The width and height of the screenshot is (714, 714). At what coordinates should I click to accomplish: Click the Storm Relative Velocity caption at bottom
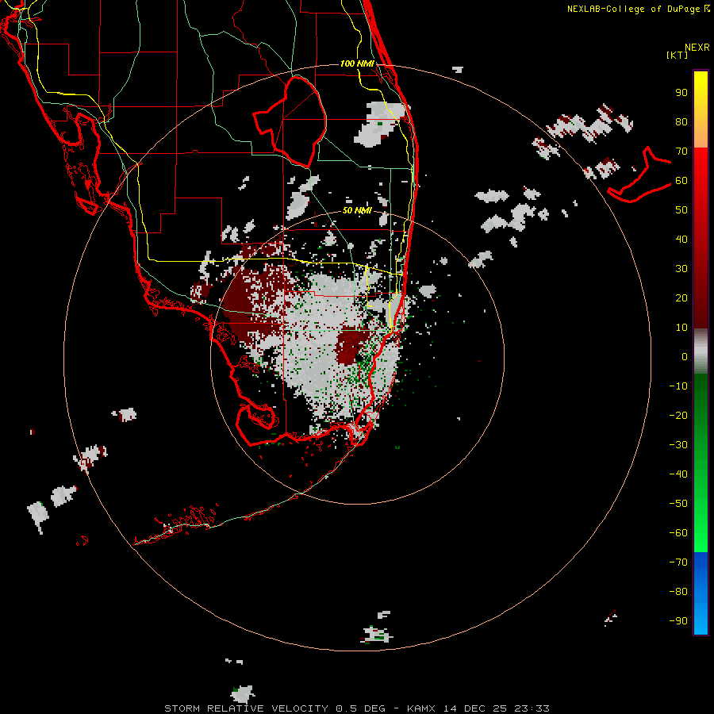point(356,708)
